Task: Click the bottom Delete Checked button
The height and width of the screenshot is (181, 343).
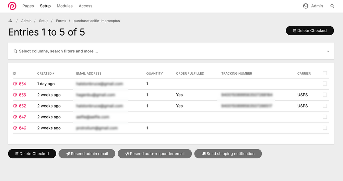Action: point(32,154)
